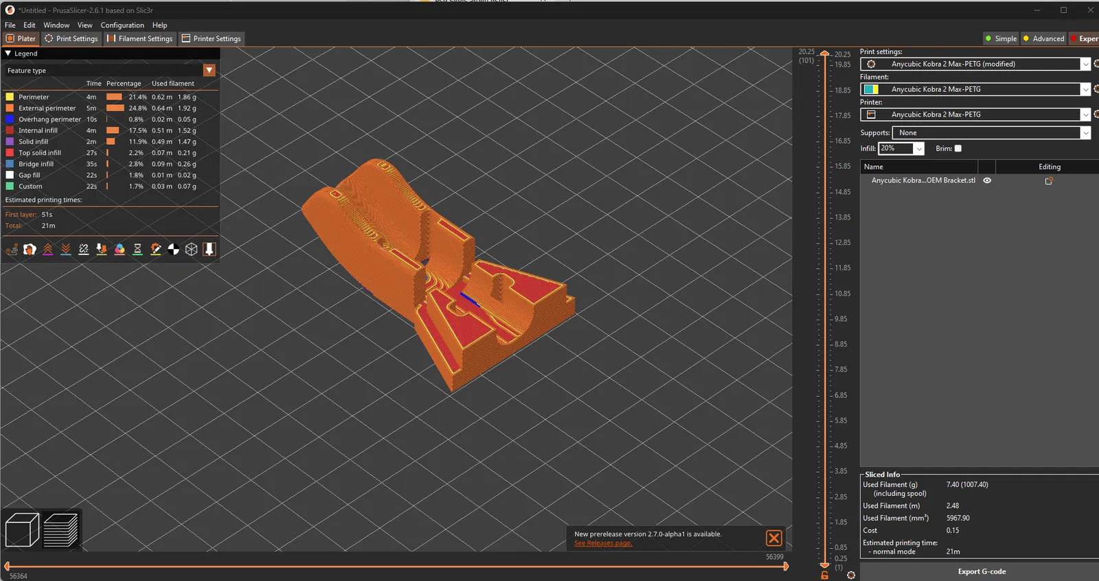Image resolution: width=1099 pixels, height=581 pixels.
Task: Toggle the Wipe visibility icon
Action: 30,250
